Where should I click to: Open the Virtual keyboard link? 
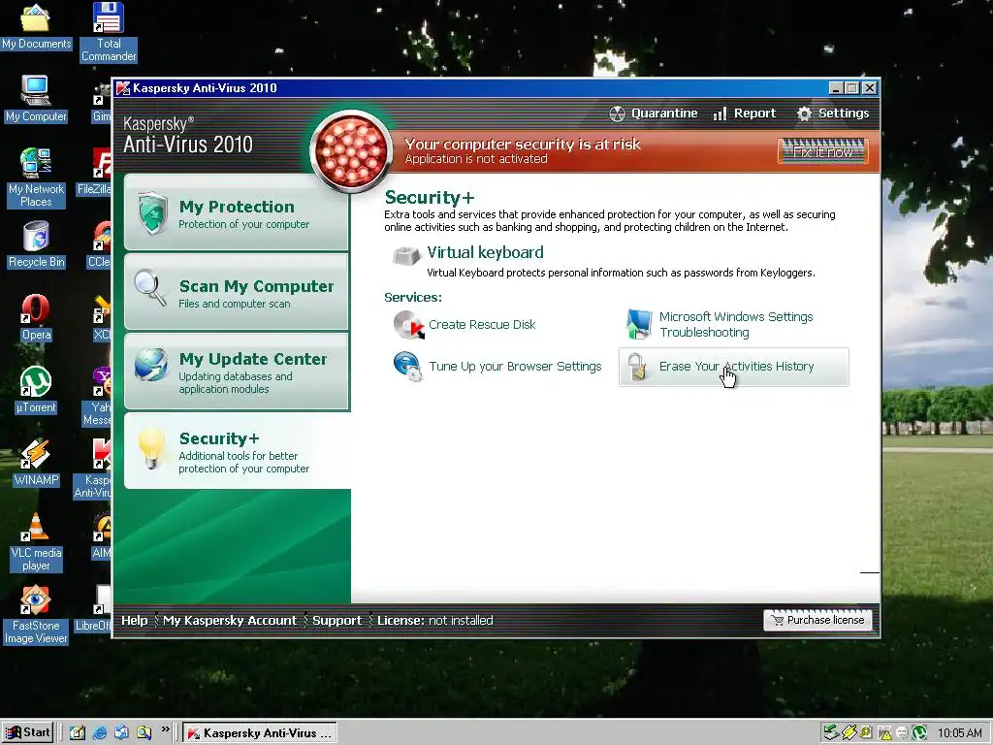485,253
